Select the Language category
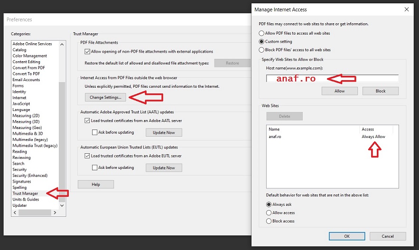The width and height of the screenshot is (419, 250). pyautogui.click(x=21, y=110)
